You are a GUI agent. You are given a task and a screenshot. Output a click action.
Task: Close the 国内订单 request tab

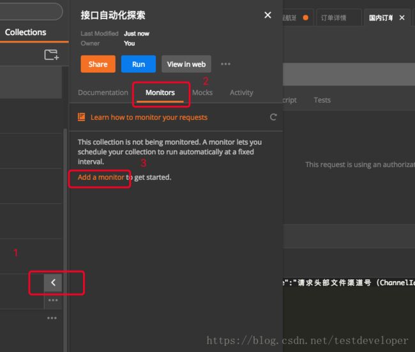pos(402,17)
